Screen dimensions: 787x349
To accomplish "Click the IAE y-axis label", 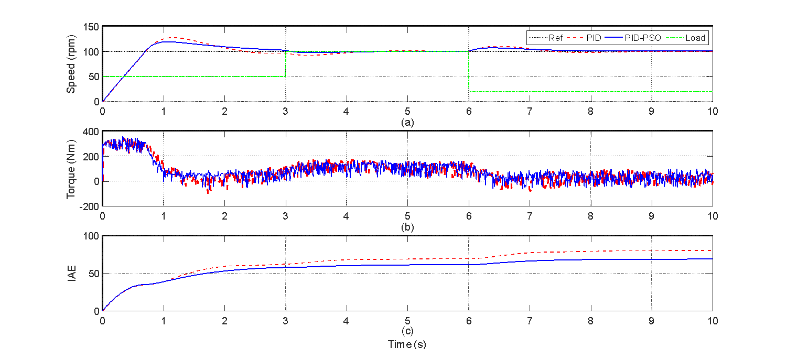I will tap(71, 273).
